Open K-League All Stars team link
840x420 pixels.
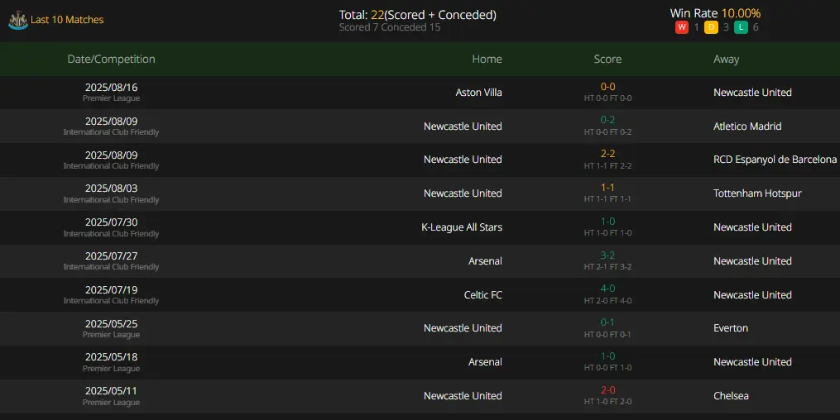click(x=462, y=227)
